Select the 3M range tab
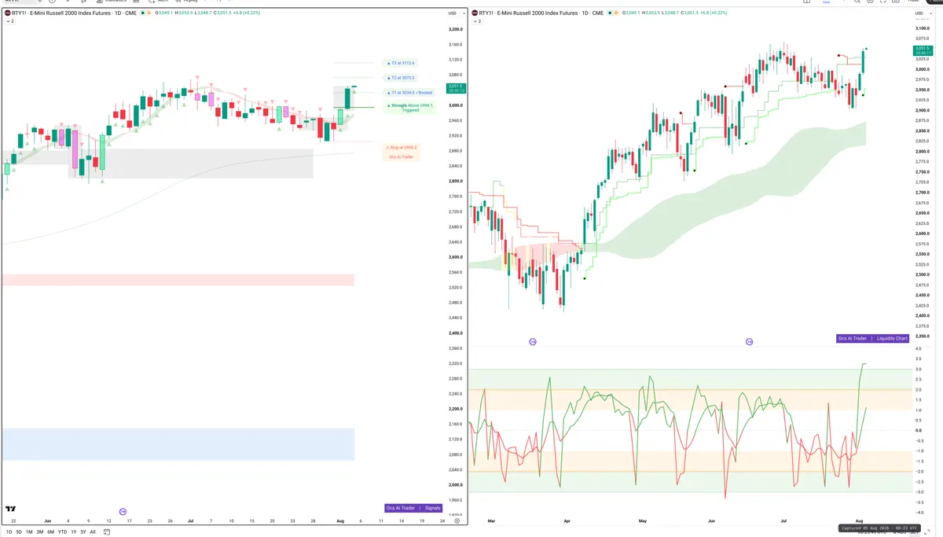The width and height of the screenshot is (943, 537). [40, 531]
